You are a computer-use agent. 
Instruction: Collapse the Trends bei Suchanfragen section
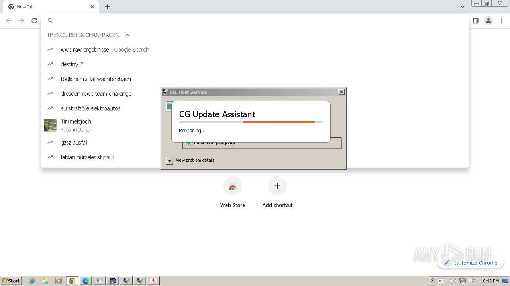[x=127, y=35]
